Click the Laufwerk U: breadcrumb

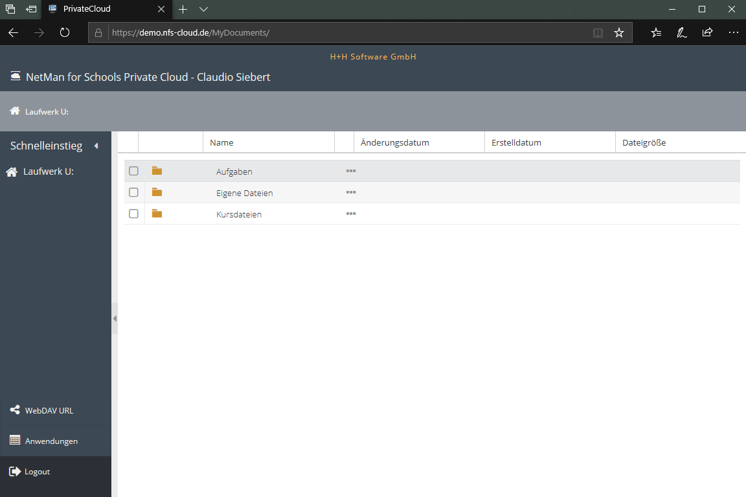pyautogui.click(x=47, y=112)
